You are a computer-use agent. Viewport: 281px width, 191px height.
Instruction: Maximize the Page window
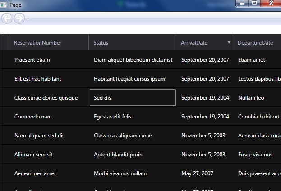click(x=254, y=3)
